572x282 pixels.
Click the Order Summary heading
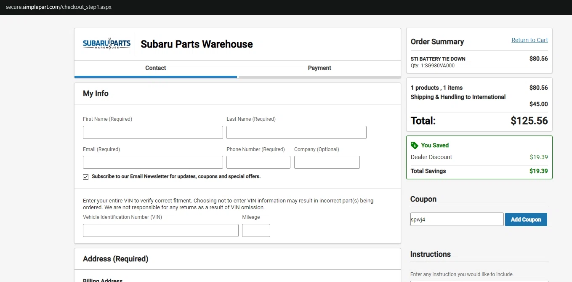click(x=437, y=42)
